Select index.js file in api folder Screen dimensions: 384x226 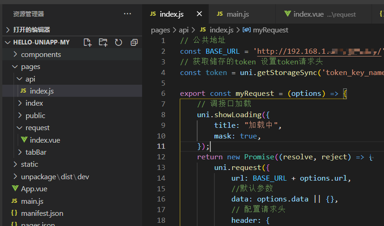72,91
